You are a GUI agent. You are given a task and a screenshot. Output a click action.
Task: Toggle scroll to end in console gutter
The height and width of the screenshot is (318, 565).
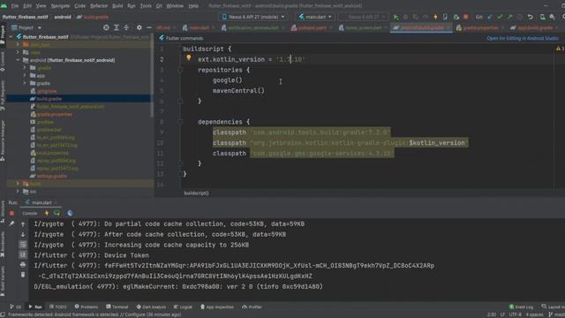click(23, 254)
